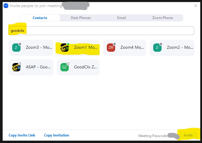Click the green GZ avatar icon
Screen dimensions: 202x143
pyautogui.click(x=65, y=67)
